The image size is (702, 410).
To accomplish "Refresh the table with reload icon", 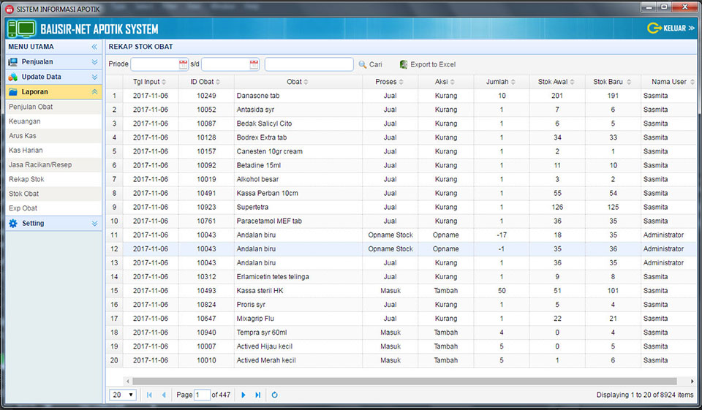I will coord(275,395).
